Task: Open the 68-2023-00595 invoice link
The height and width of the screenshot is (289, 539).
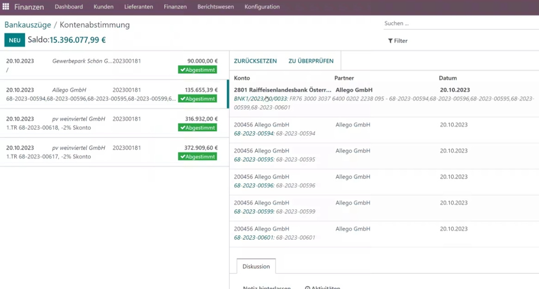Action: coord(253,159)
